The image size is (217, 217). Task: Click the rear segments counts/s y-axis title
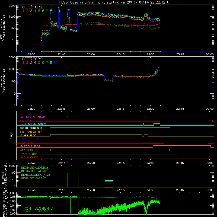[x=3, y=81]
